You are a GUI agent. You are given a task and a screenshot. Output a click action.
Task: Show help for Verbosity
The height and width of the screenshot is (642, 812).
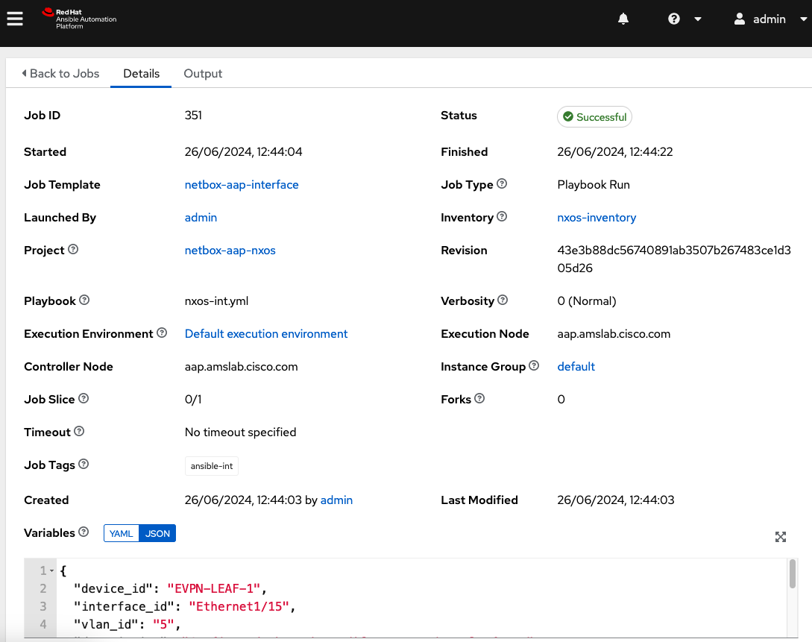tap(503, 300)
